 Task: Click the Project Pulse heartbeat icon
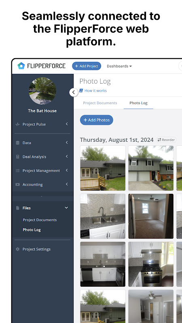17,124
